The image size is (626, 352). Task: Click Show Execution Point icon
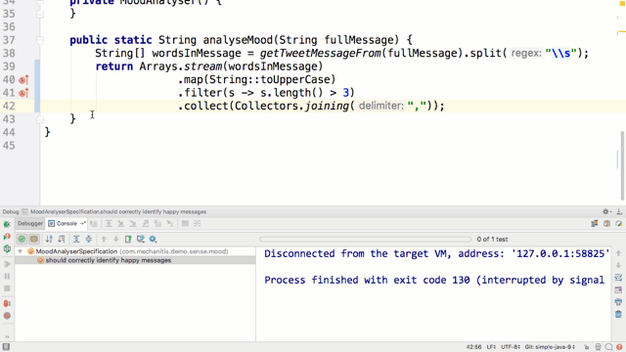point(94,224)
